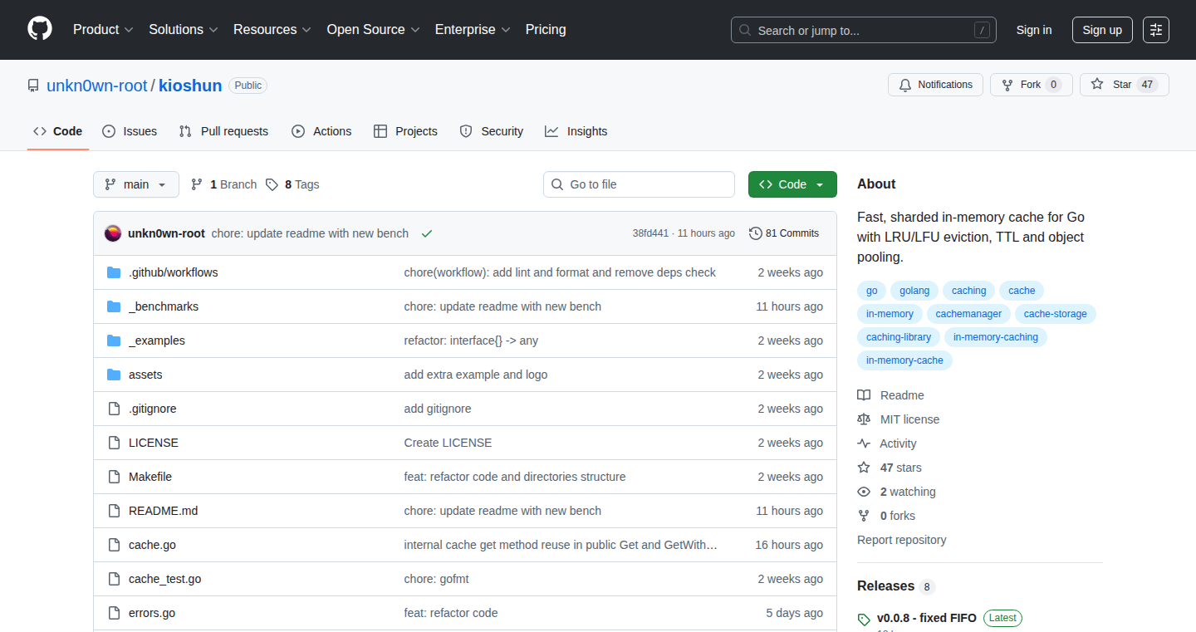Select the caching topic tag
The image size is (1196, 632).
(x=969, y=291)
